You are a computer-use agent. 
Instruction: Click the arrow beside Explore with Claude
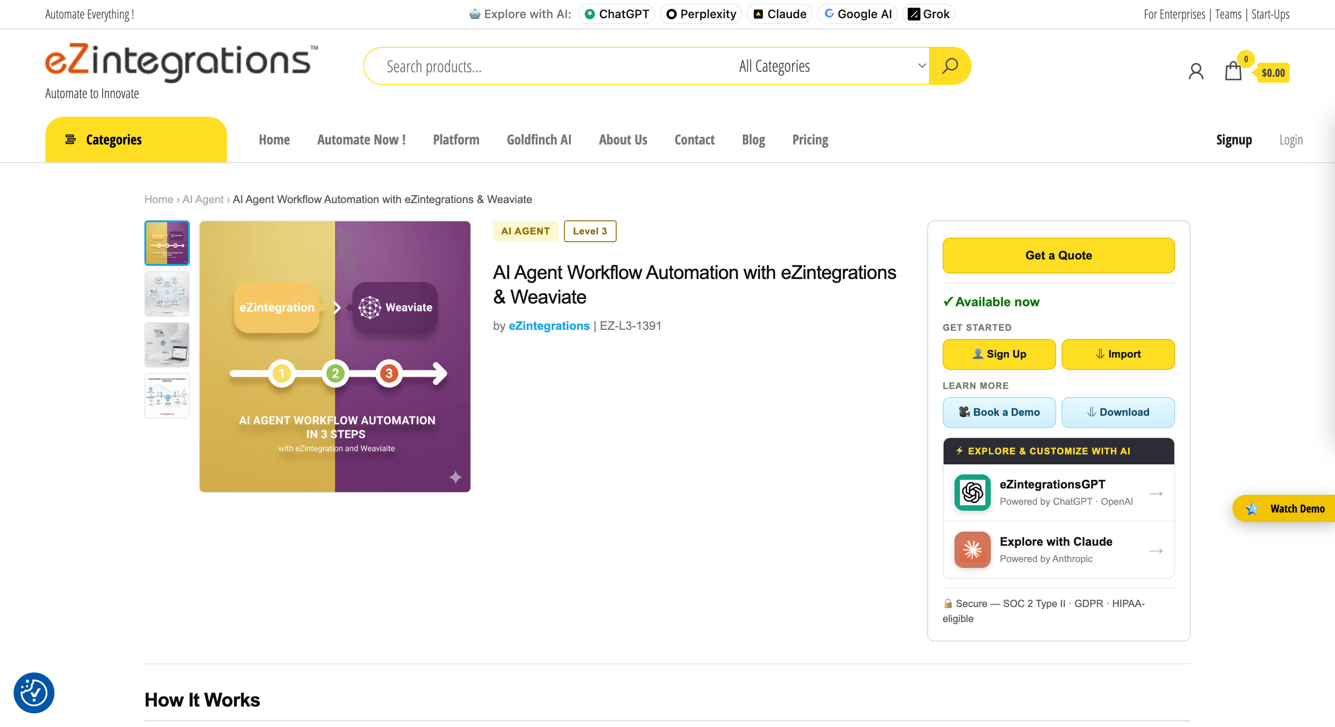pos(1156,551)
